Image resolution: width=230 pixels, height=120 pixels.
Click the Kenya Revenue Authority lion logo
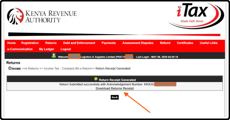tap(15, 16)
